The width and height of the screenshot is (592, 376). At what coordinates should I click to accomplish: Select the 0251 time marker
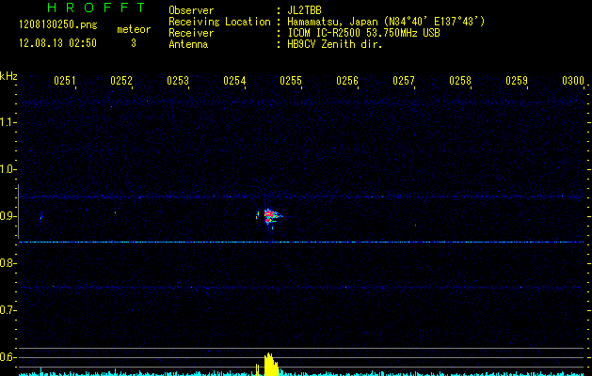click(65, 82)
